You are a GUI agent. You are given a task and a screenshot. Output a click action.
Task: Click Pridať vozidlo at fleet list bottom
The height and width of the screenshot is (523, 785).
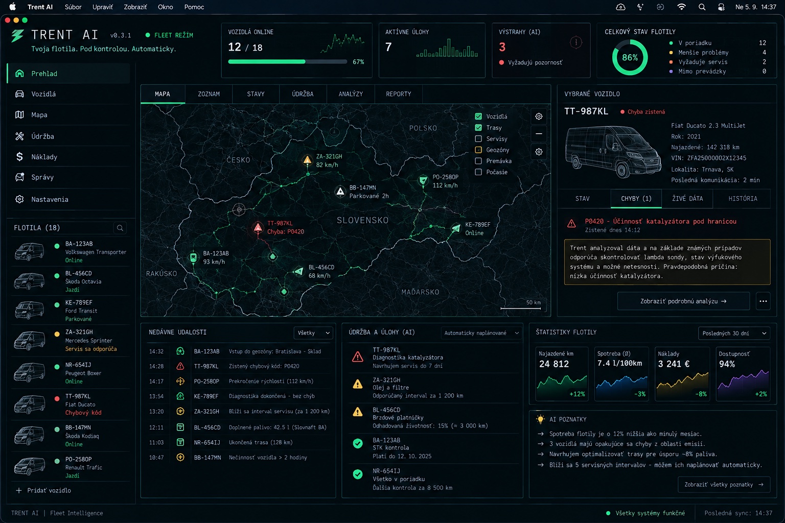pos(44,490)
